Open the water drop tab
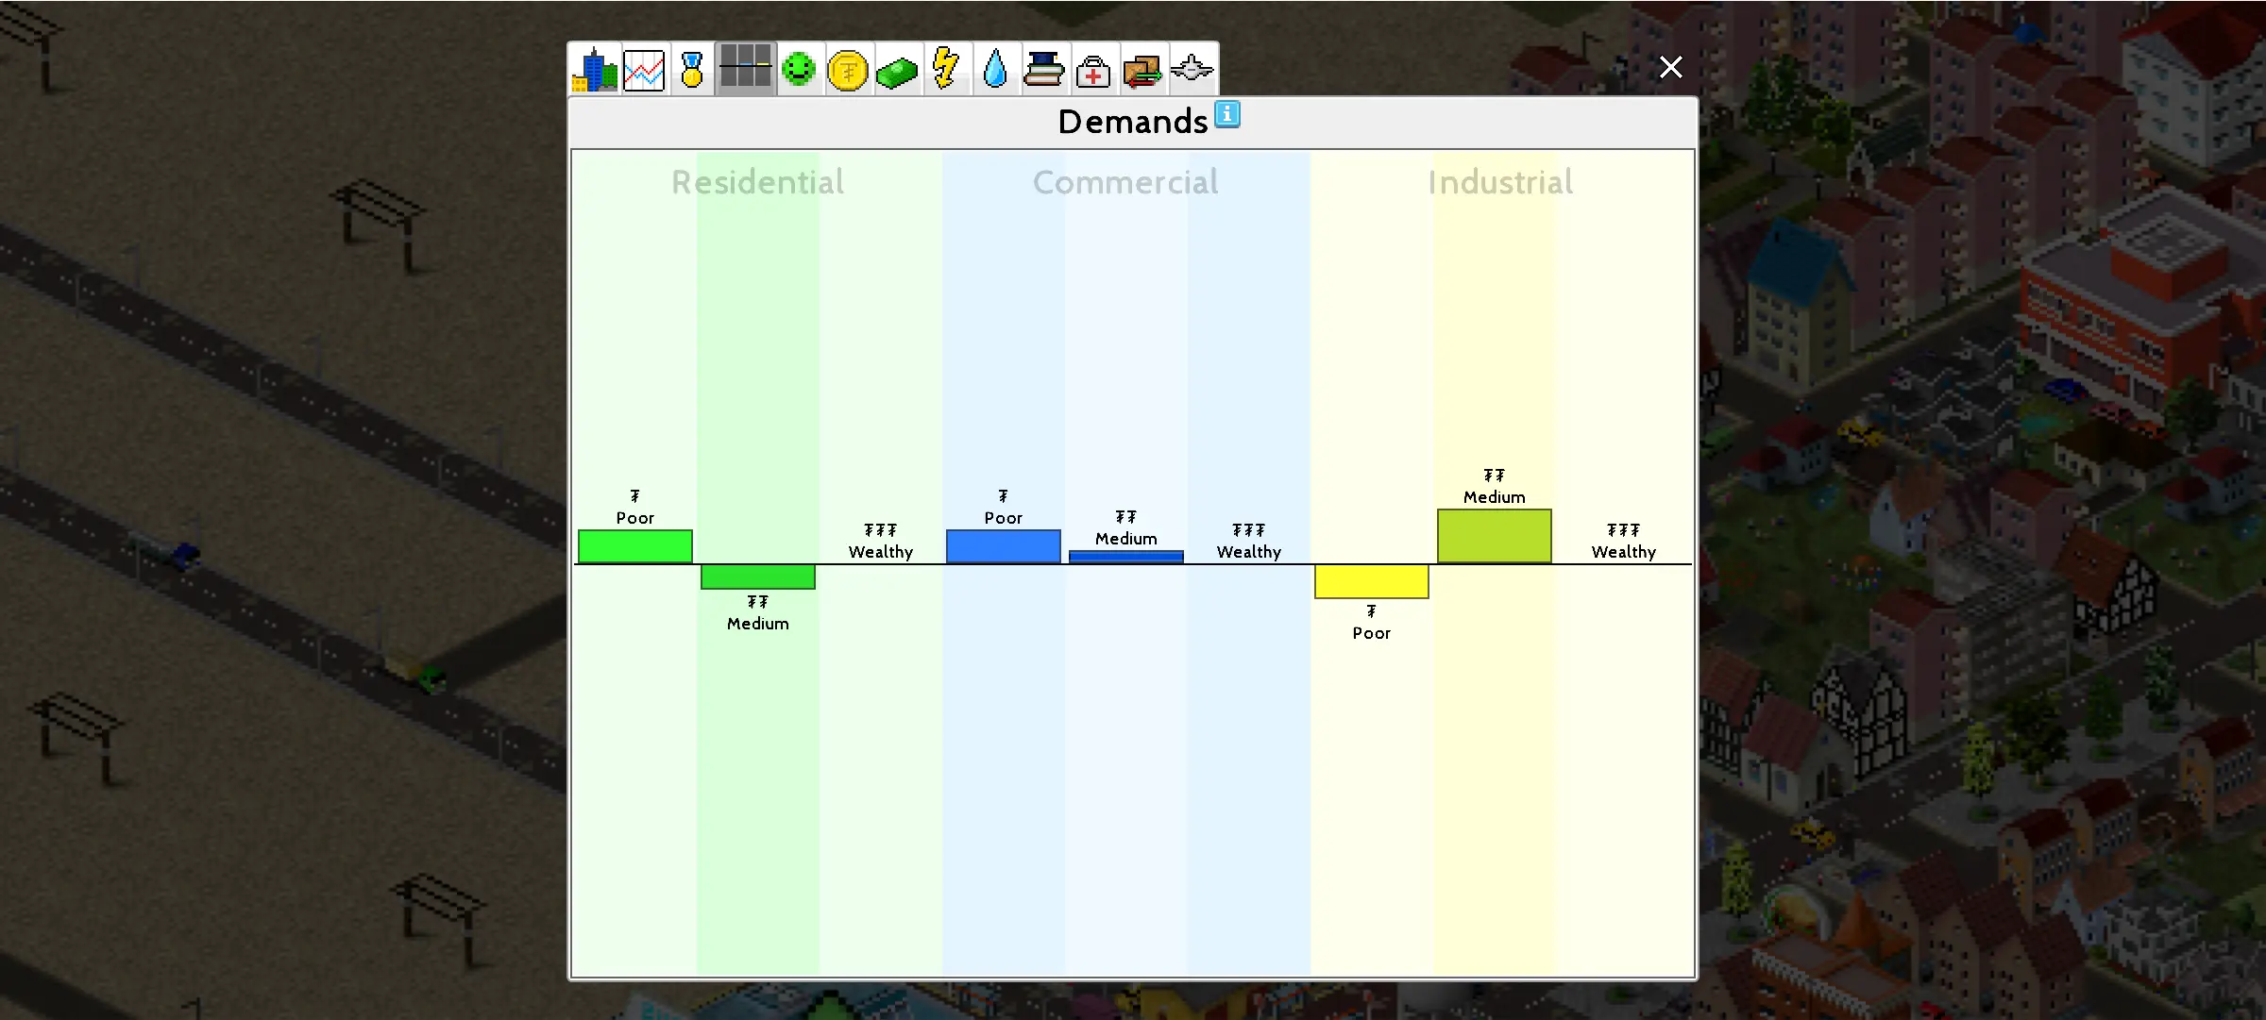The image size is (2266, 1020). [x=995, y=69]
